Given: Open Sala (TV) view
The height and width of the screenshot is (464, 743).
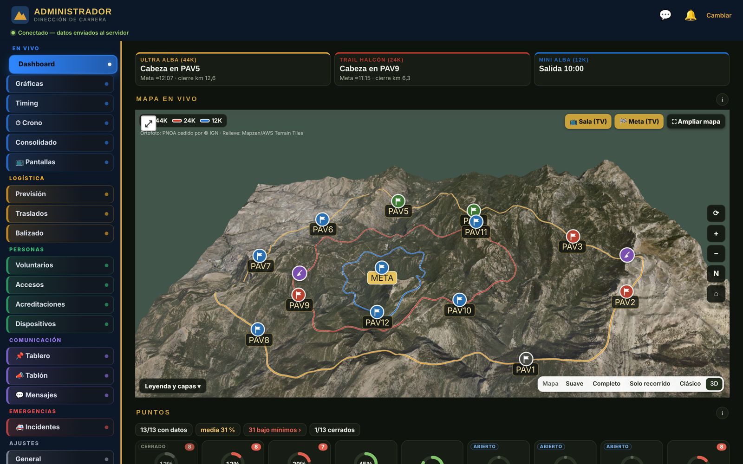Looking at the screenshot, I should tap(588, 122).
